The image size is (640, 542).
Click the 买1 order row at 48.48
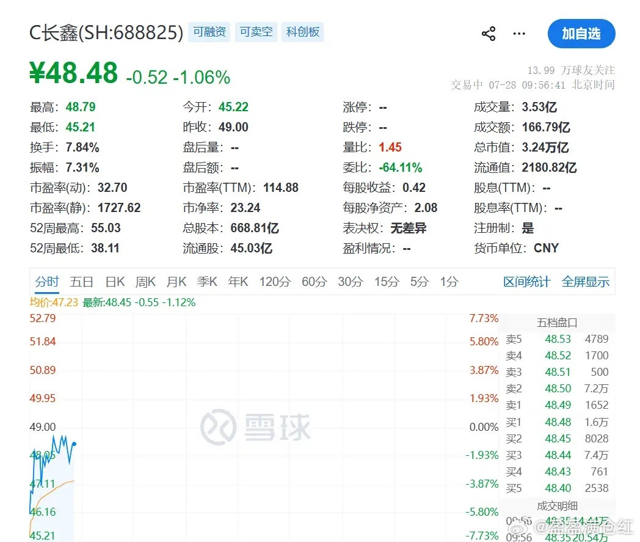(x=557, y=422)
